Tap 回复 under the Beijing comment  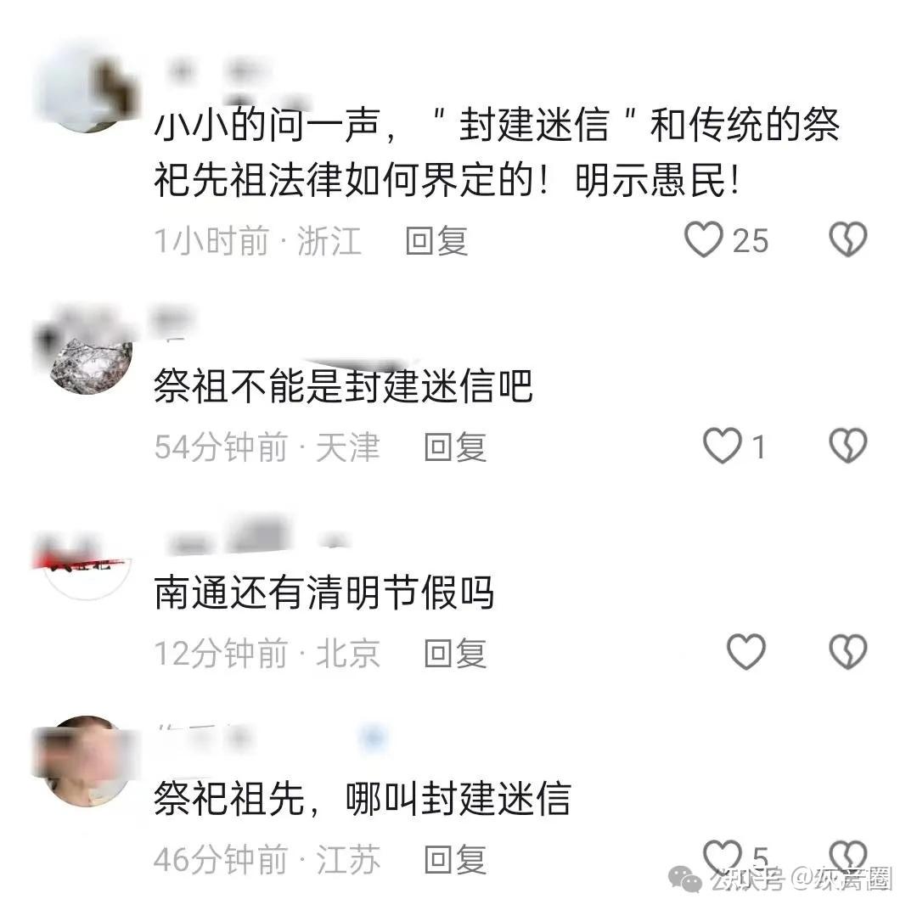[x=456, y=653]
